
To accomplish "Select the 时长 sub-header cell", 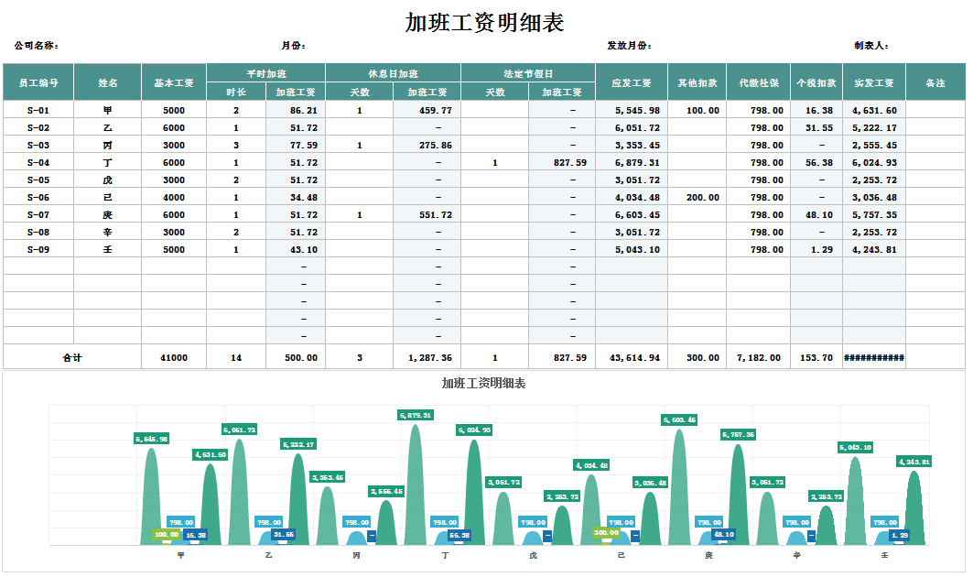I will [x=236, y=92].
